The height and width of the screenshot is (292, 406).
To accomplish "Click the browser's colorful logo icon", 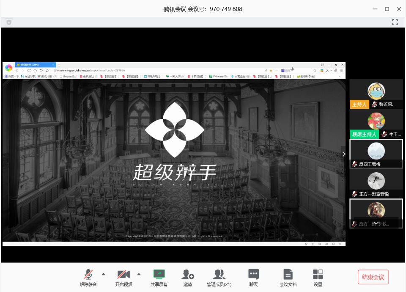I will pyautogui.click(x=8, y=68).
